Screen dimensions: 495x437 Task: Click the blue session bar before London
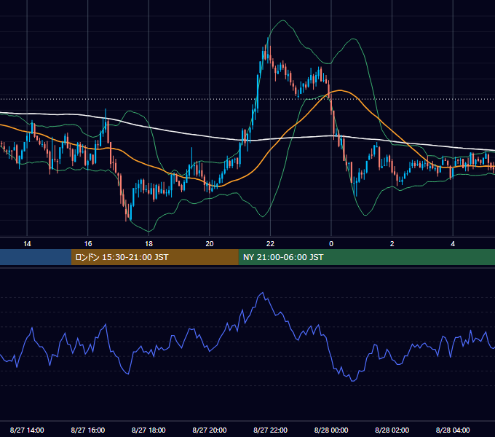pyautogui.click(x=36, y=257)
